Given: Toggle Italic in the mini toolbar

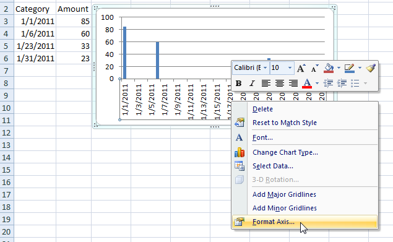Looking at the screenshot, I should coord(252,83).
